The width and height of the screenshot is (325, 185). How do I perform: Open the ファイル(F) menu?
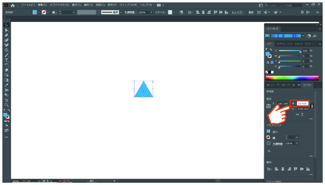(28, 5)
